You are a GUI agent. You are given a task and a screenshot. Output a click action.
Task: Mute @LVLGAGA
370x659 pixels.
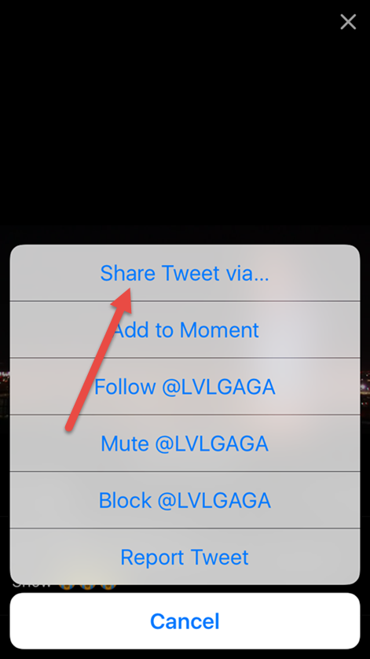pyautogui.click(x=185, y=443)
